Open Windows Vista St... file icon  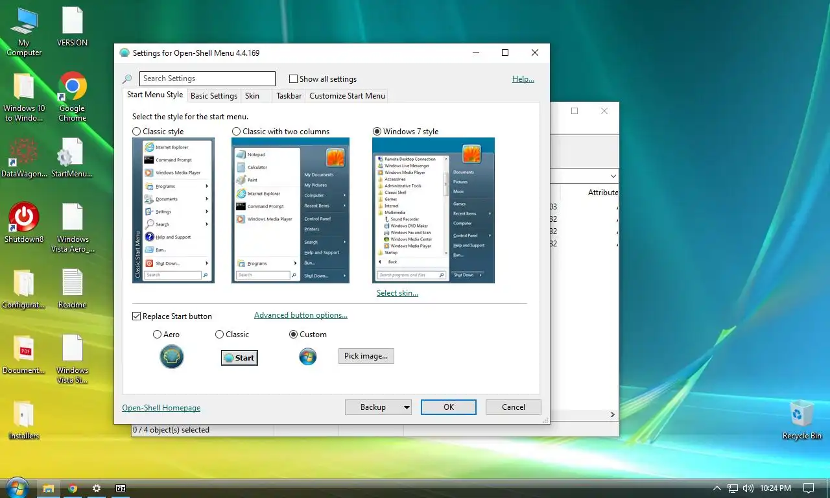[73, 359]
